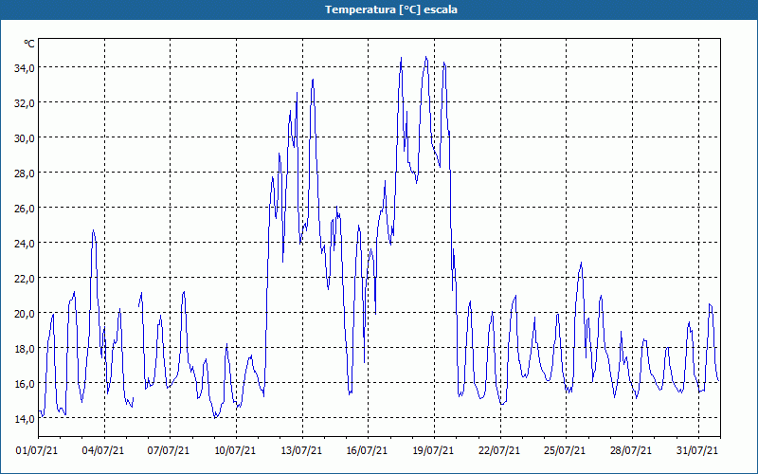Click the 14,0 y-axis label
This screenshot has height=474, width=758.
[24, 419]
